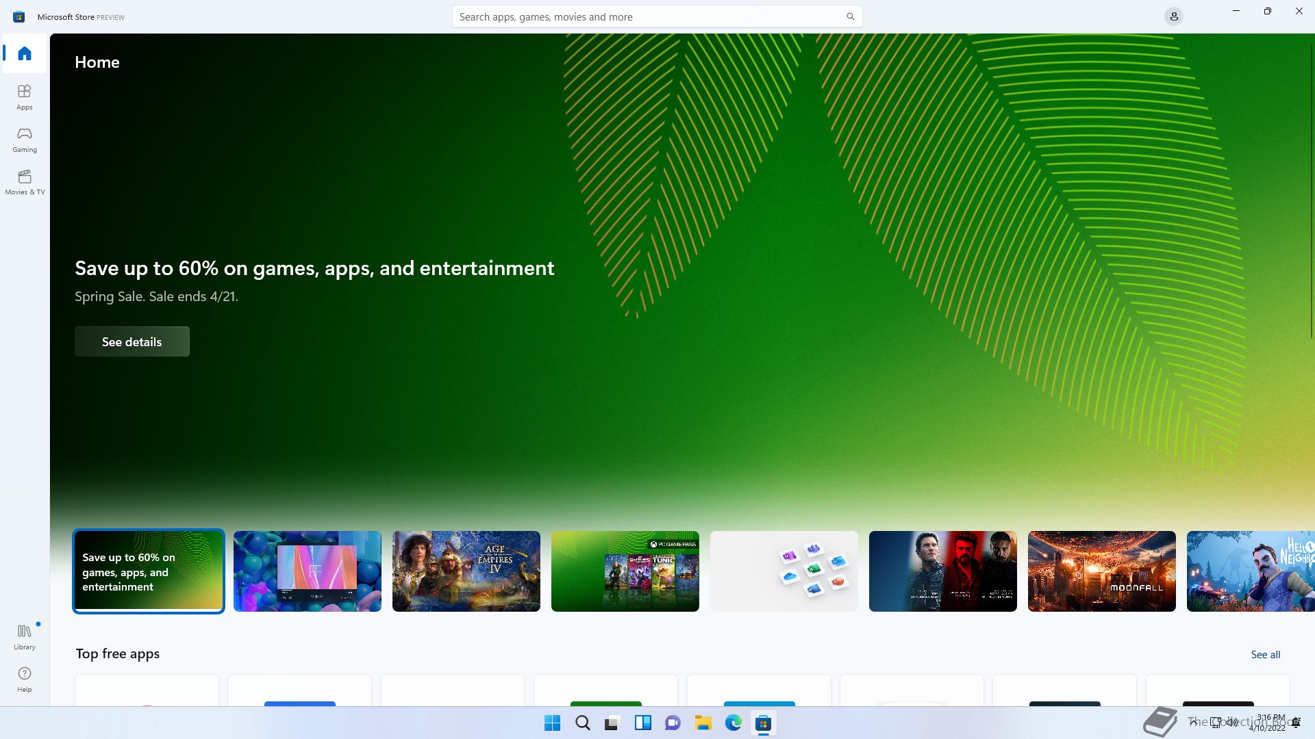Open Widgets from taskbar
1315x739 pixels.
tap(642, 723)
